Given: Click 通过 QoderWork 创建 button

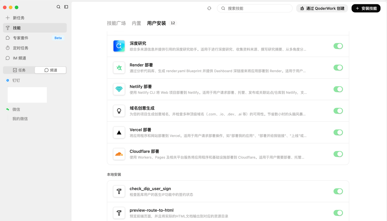Looking at the screenshot, I should pyautogui.click(x=322, y=8).
